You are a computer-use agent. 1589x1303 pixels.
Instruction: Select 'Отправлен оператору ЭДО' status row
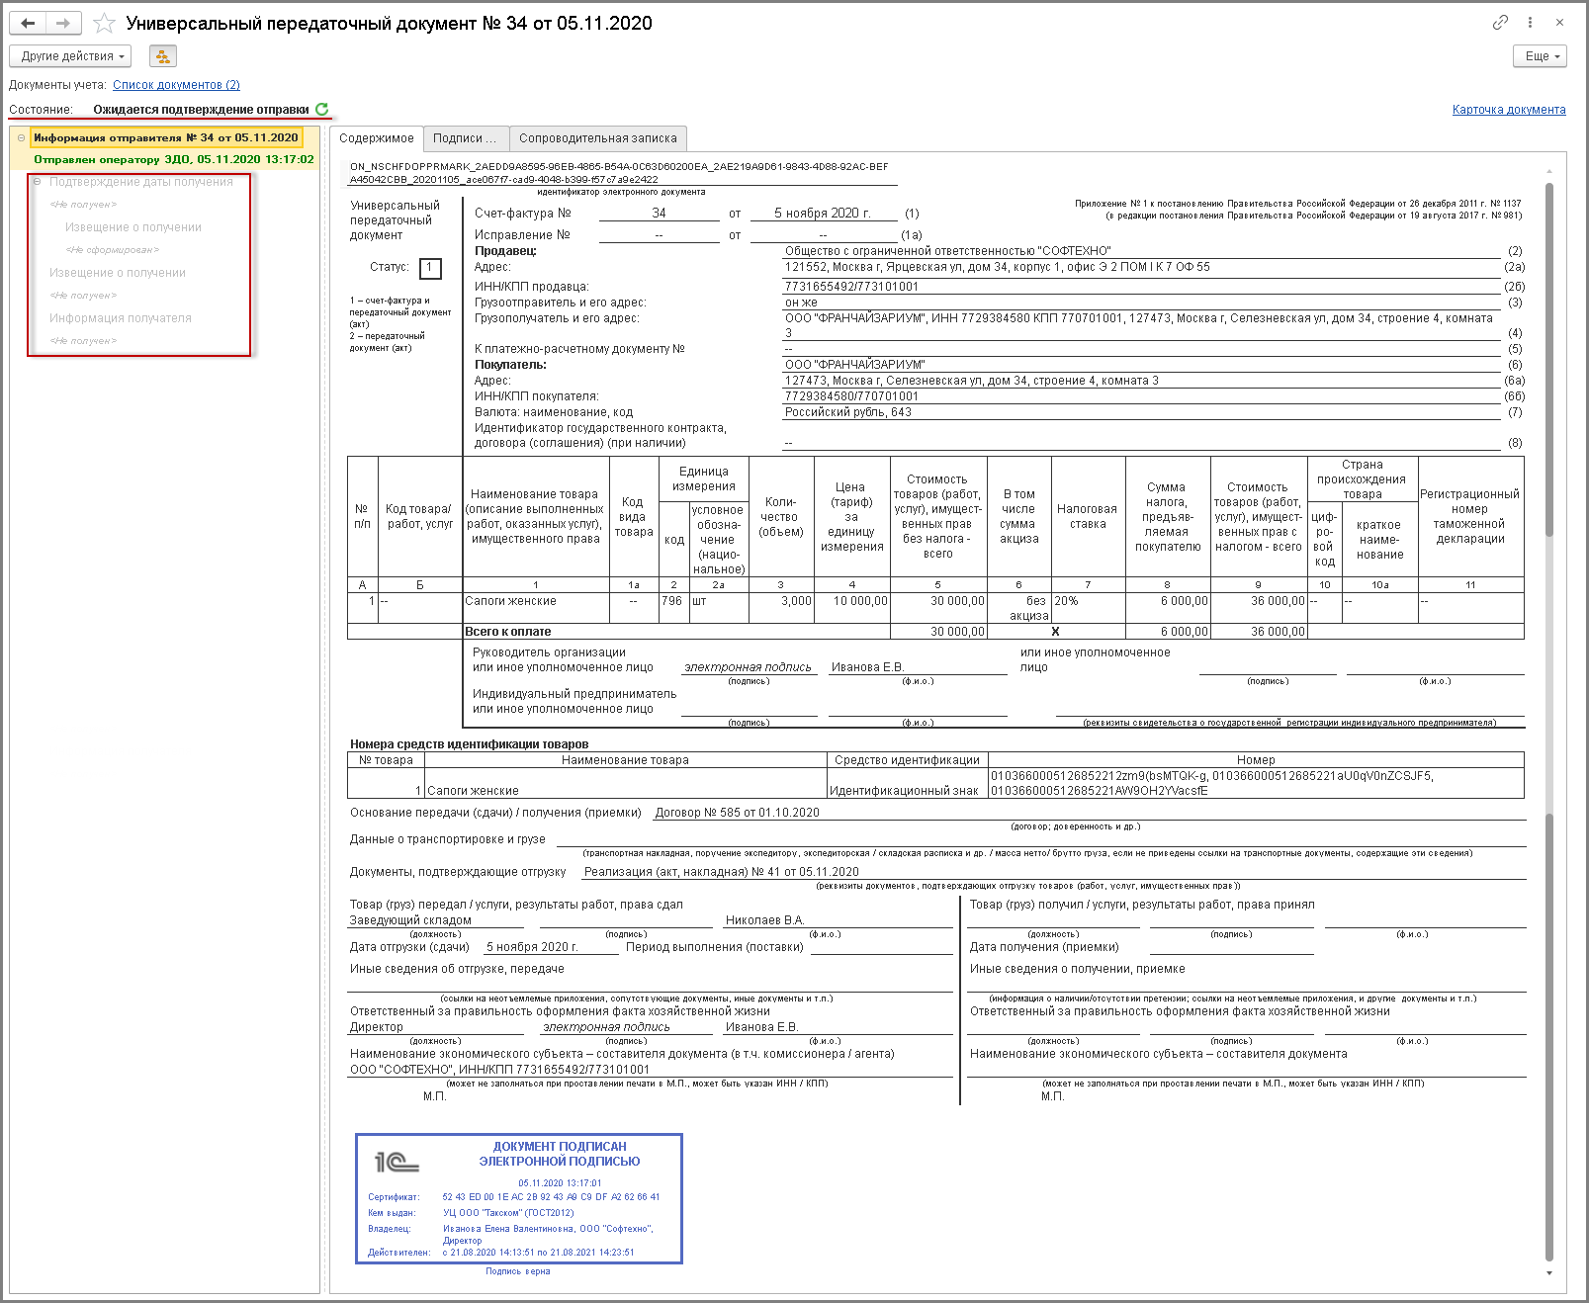(x=174, y=159)
